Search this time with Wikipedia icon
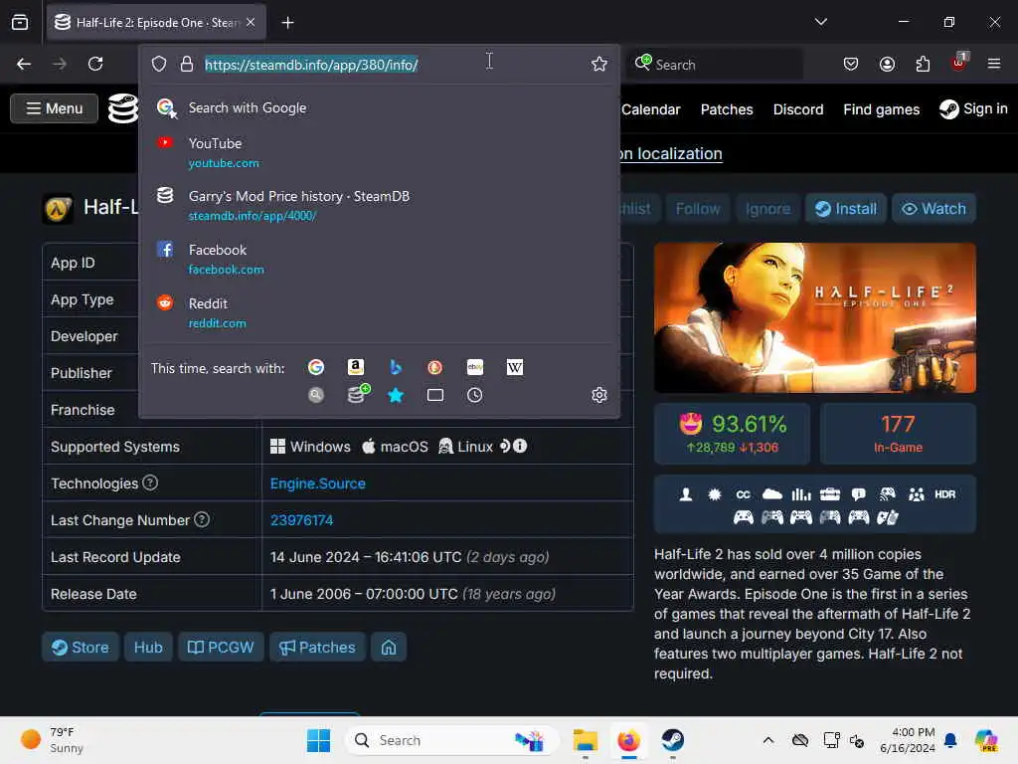This screenshot has width=1018, height=764. (x=514, y=368)
